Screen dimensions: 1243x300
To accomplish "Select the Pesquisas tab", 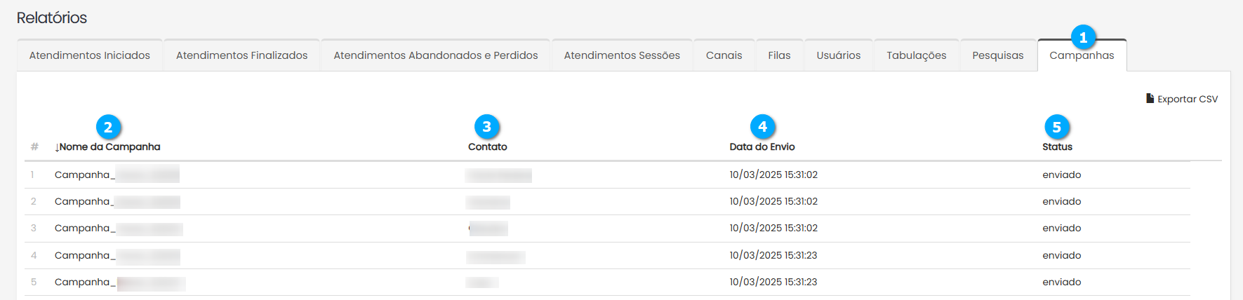I will (997, 55).
